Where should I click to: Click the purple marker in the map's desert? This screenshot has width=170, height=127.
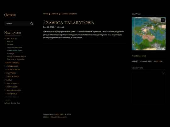tap(148, 38)
